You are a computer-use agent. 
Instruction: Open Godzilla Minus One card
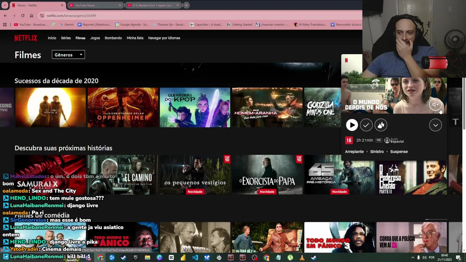323,107
